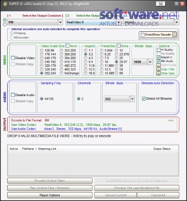Click the H264 Profile icon
Screen dimensions: 187x201
click(158, 65)
